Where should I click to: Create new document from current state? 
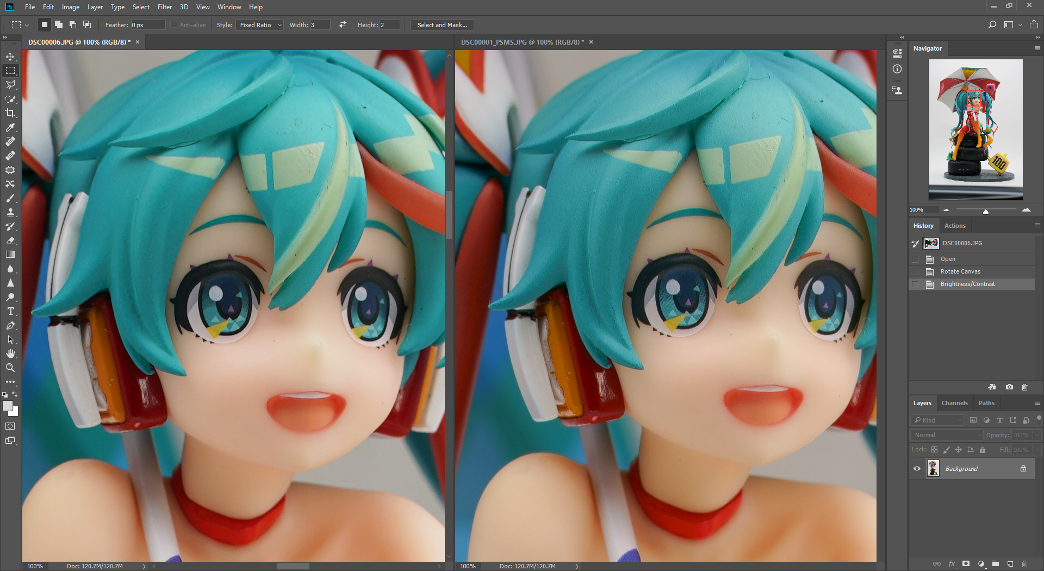992,387
